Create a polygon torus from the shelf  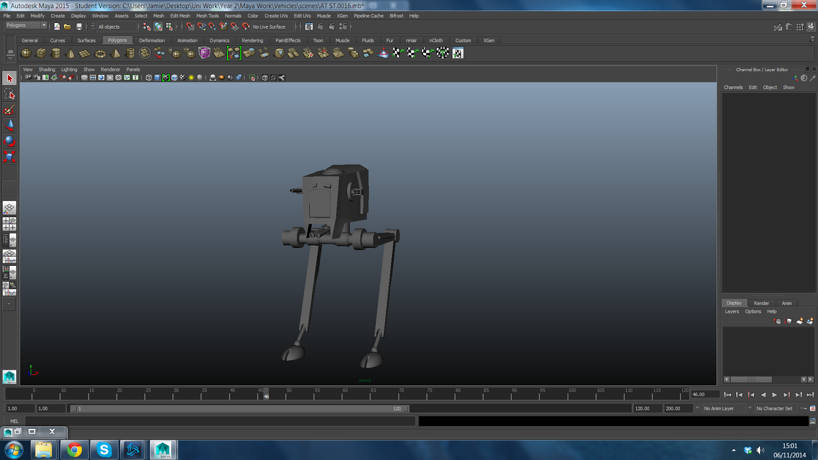click(100, 53)
